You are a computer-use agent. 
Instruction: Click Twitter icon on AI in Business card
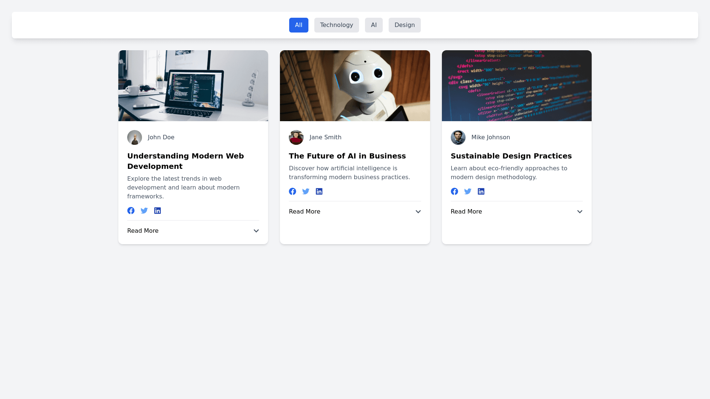pos(306,191)
